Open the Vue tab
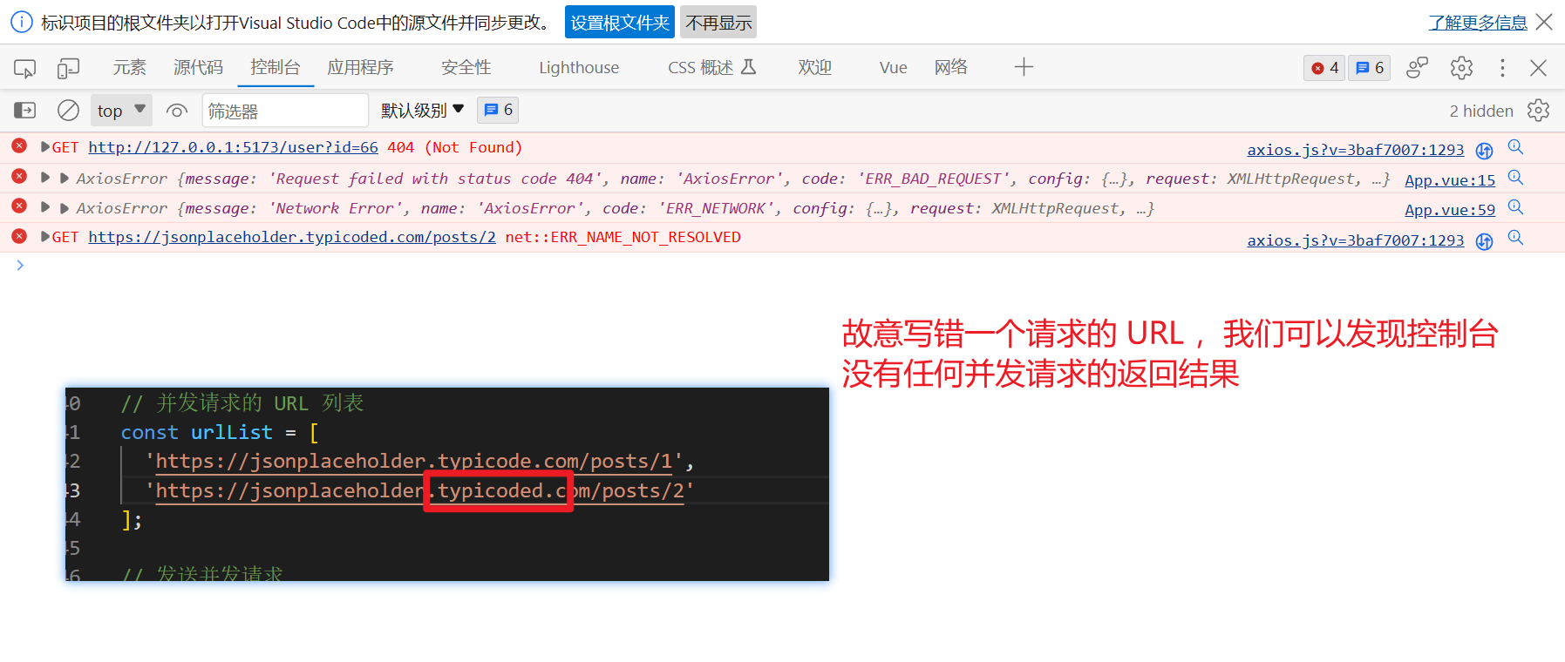 coord(893,68)
